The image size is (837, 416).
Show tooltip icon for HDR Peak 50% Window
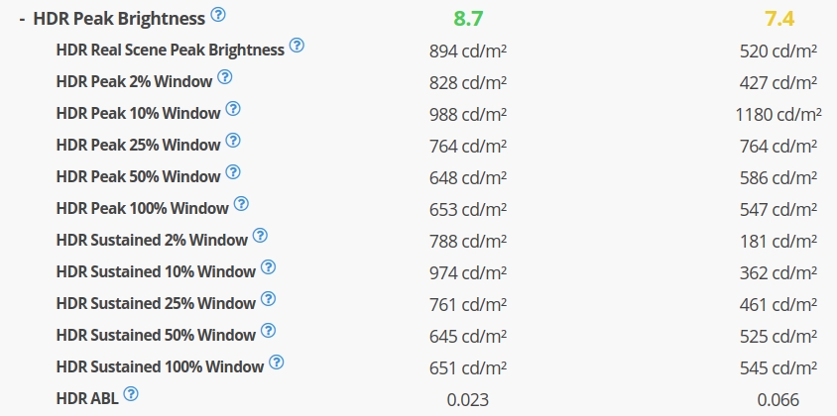233,173
